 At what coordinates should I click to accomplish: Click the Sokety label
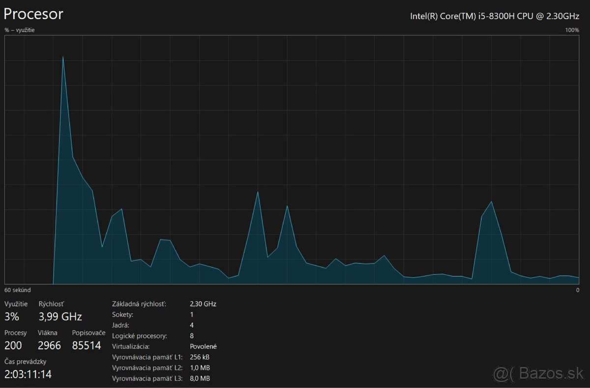point(122,314)
